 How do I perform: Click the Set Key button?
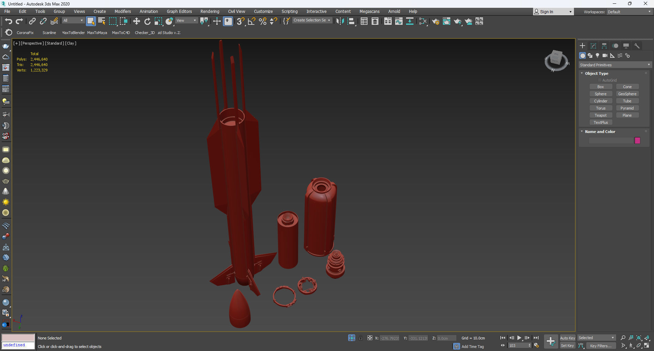tap(567, 346)
